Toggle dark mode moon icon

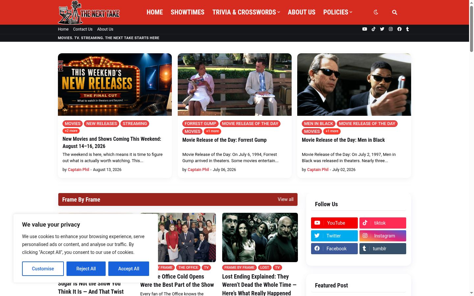(376, 12)
